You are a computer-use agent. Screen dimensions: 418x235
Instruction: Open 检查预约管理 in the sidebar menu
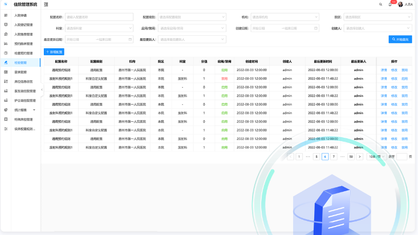23,53
